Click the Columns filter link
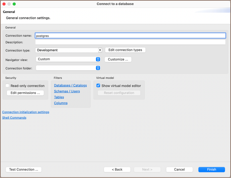Screen dimensions: 231x178 [x=61, y=103]
